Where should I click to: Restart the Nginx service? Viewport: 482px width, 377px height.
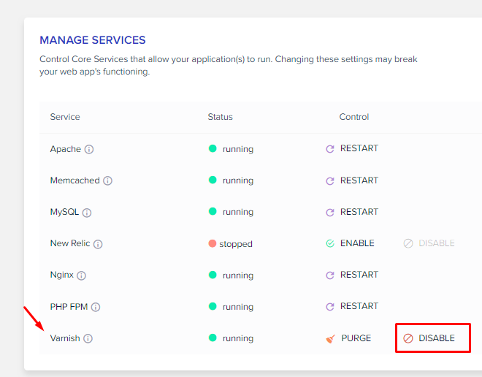[352, 275]
